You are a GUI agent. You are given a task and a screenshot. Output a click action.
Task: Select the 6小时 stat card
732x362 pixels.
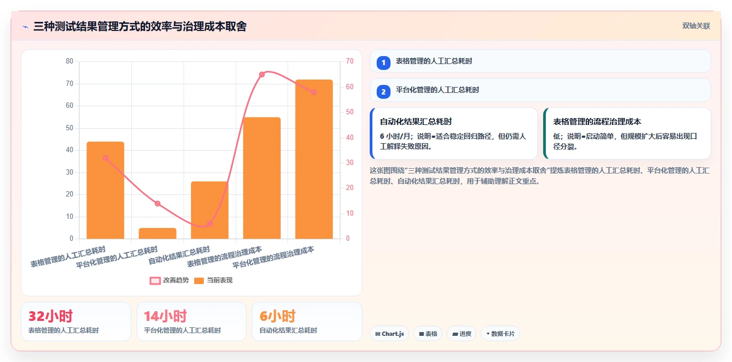coord(307,321)
